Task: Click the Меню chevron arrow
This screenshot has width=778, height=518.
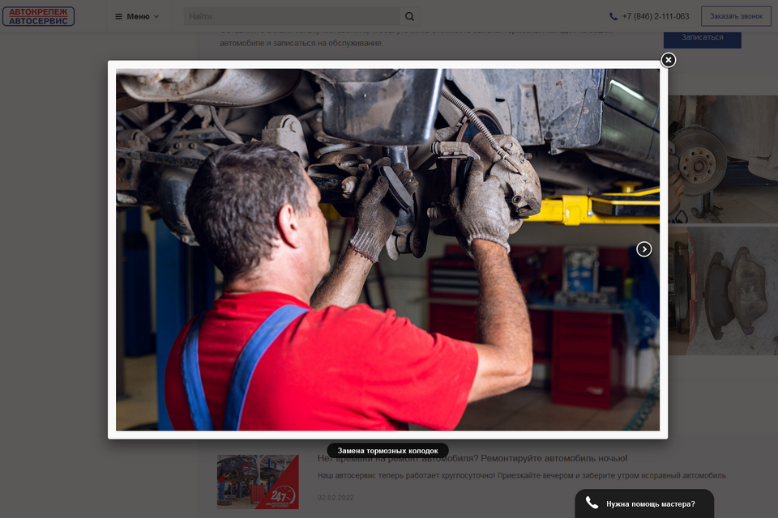Action: (x=156, y=16)
